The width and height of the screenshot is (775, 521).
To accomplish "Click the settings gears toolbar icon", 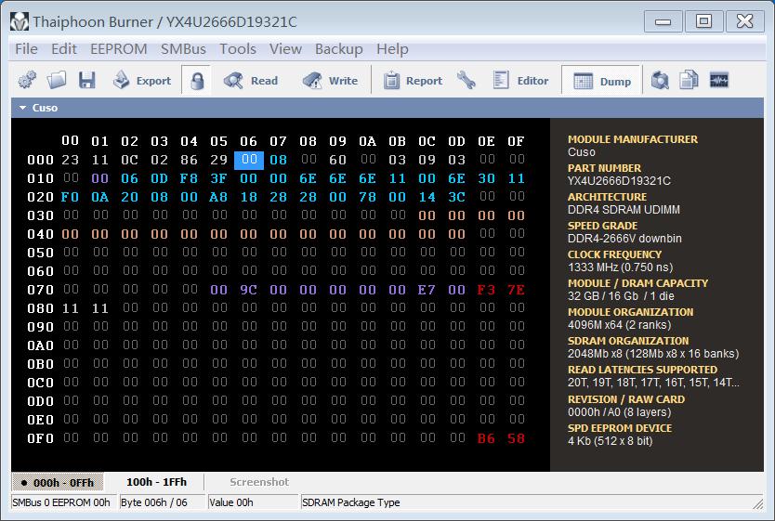I will pyautogui.click(x=27, y=81).
